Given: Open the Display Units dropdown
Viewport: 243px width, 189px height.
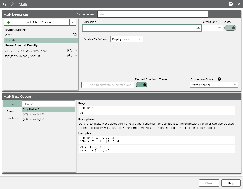Looking at the screenshot, I should (127, 39).
